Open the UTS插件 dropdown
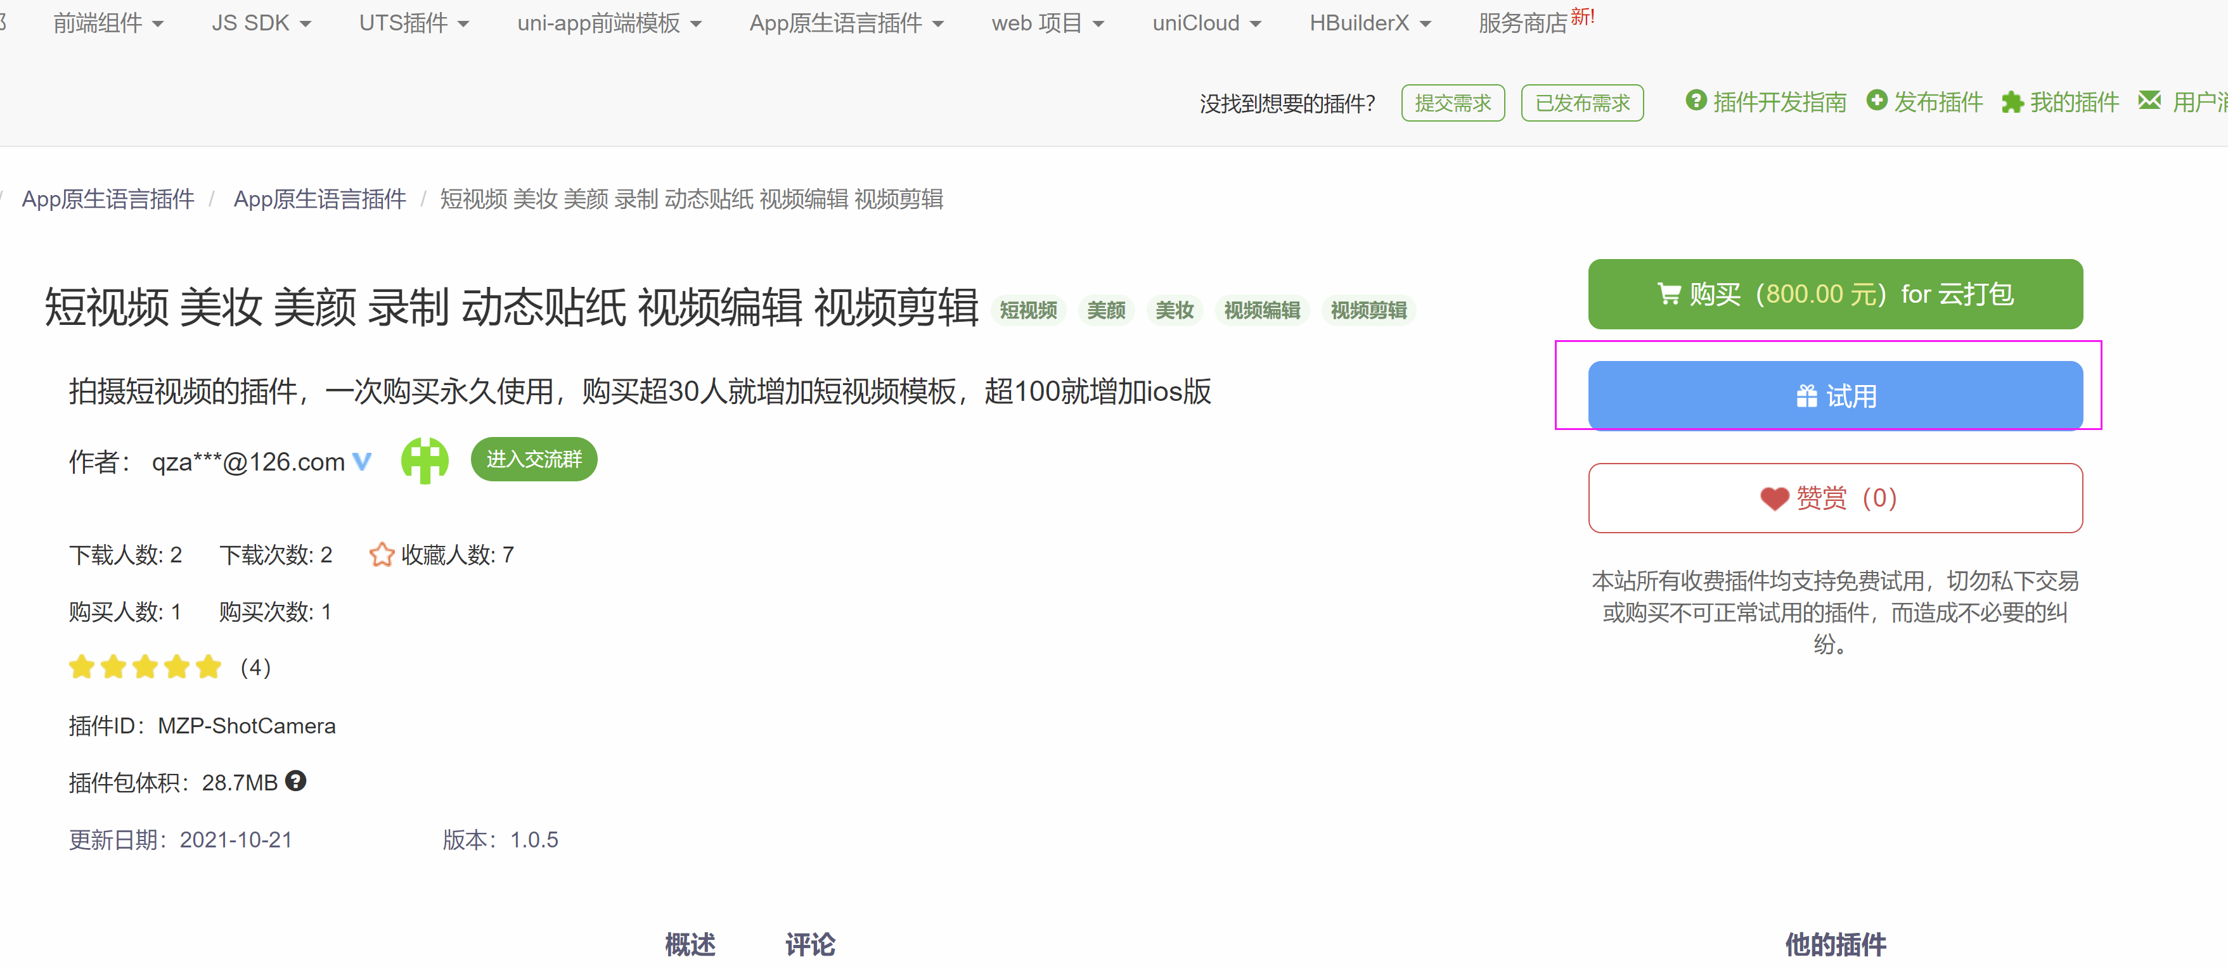This screenshot has height=969, width=2228. point(413,23)
